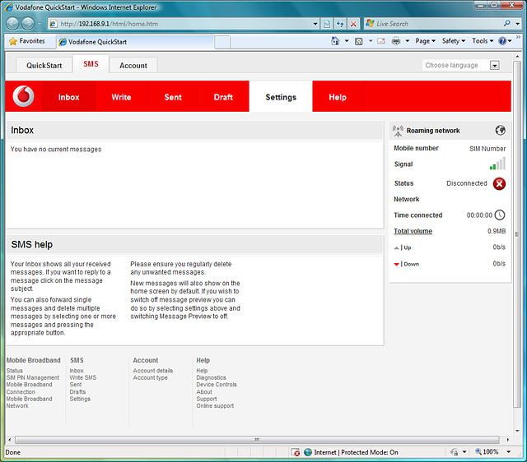Click the Time connected clock icon

tap(499, 215)
